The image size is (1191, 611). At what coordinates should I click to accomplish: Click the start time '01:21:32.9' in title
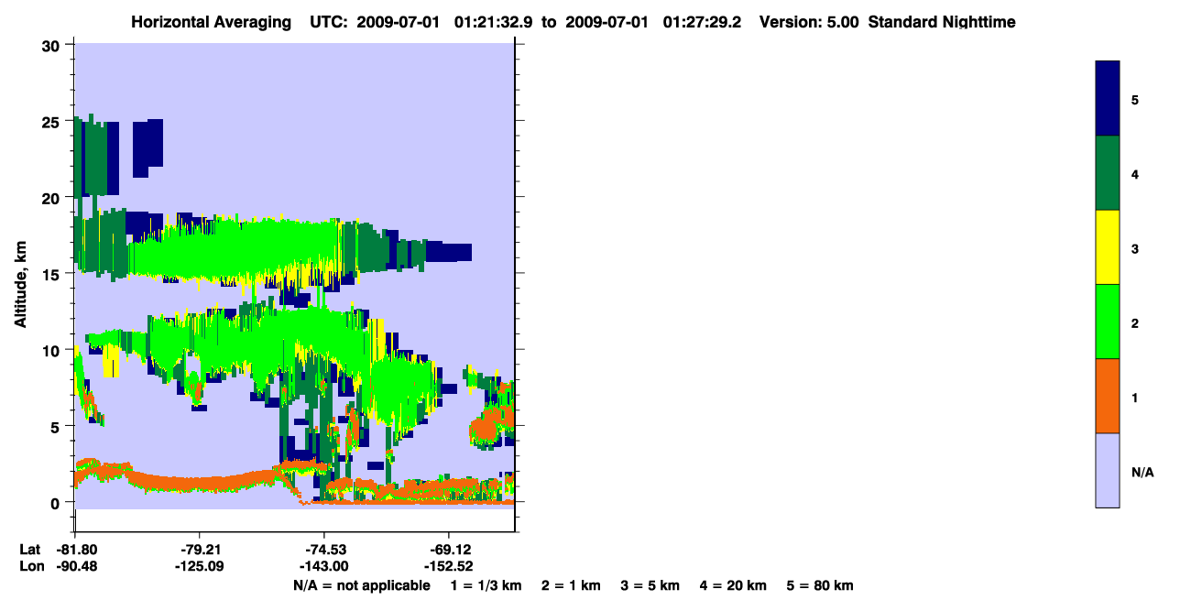coord(495,22)
